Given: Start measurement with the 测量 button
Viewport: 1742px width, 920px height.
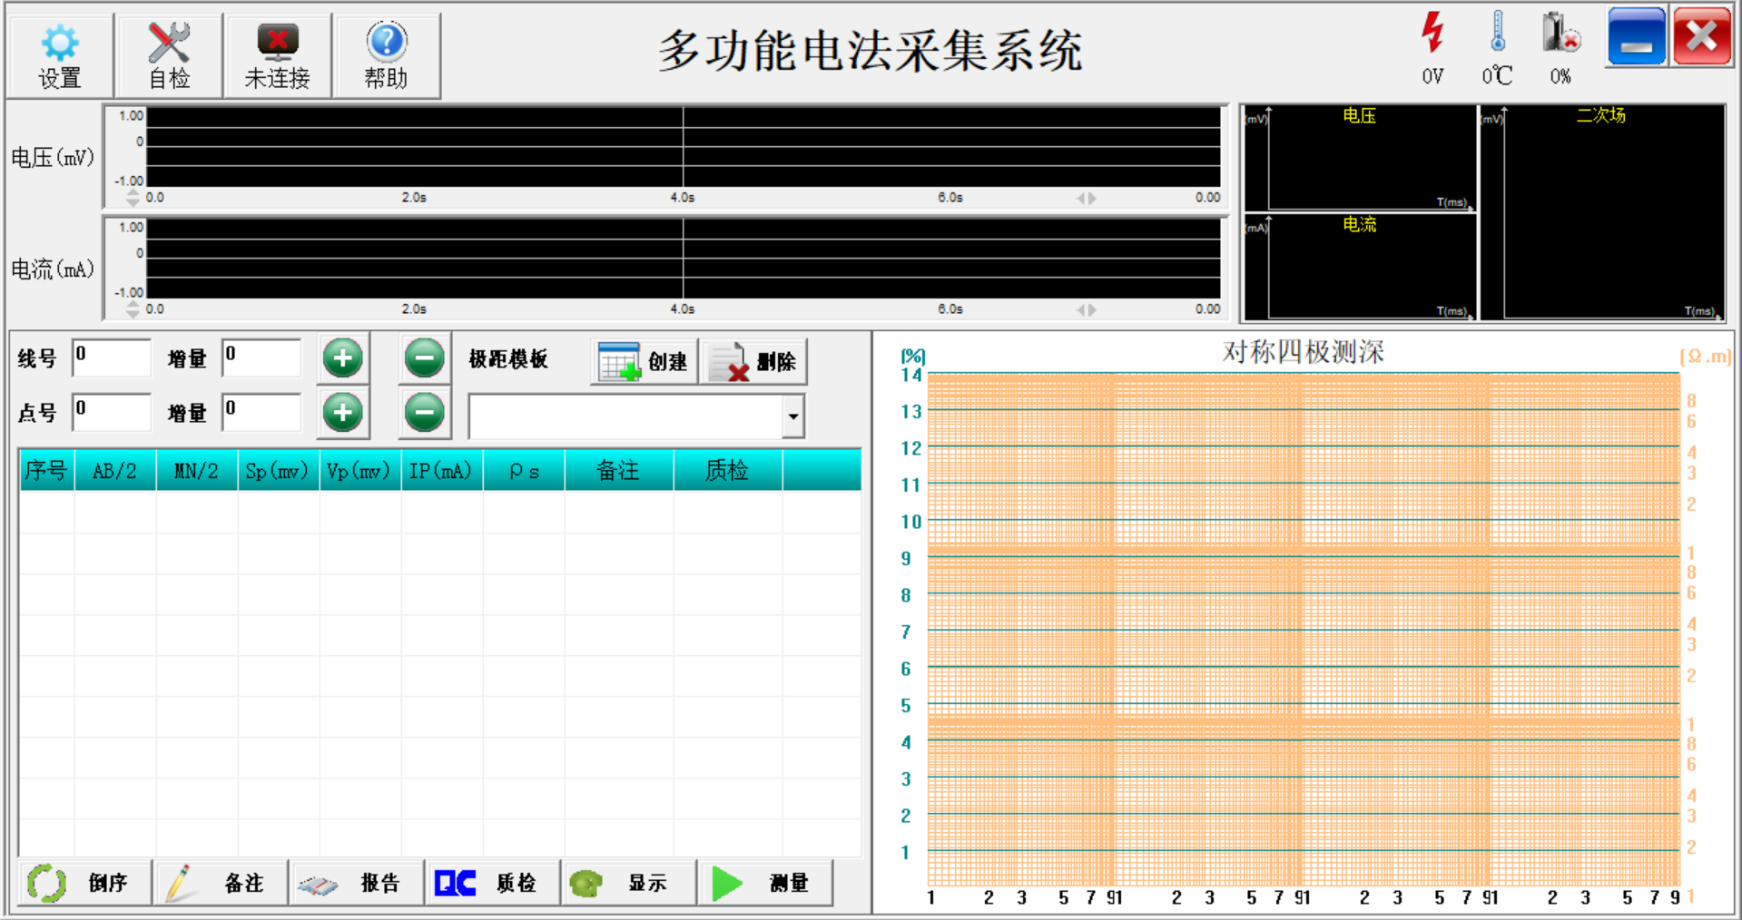Looking at the screenshot, I should point(765,883).
